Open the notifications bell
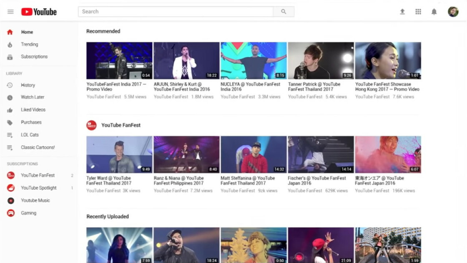The image size is (467, 263). pyautogui.click(x=434, y=12)
